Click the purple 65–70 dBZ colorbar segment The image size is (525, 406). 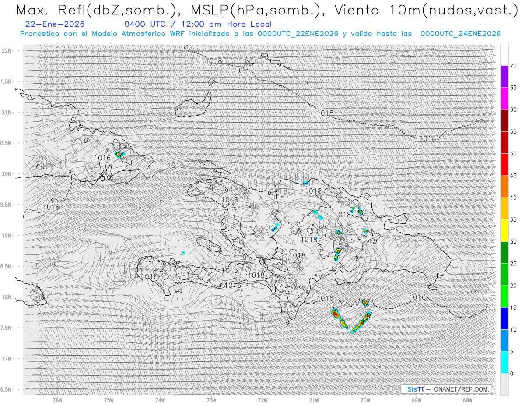click(x=504, y=77)
